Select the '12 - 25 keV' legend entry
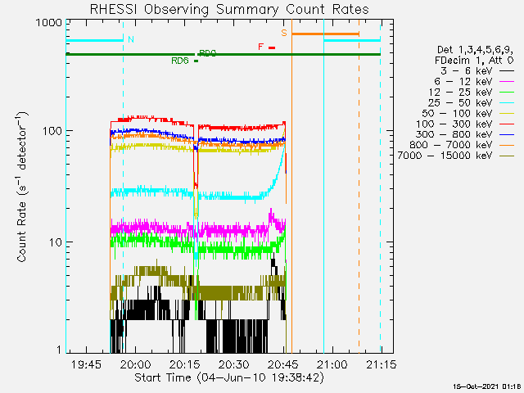 coord(472,93)
